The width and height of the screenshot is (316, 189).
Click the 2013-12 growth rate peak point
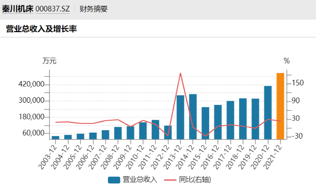tap(180, 73)
